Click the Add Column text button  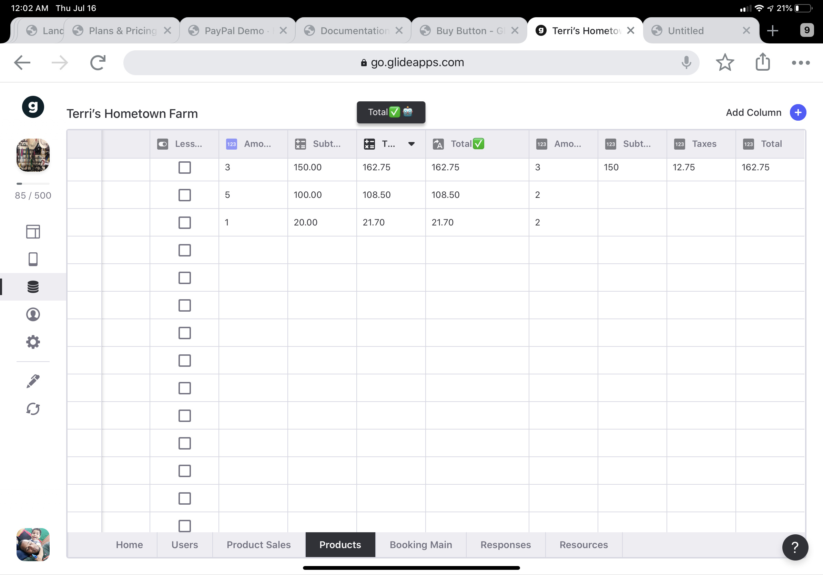coord(753,113)
